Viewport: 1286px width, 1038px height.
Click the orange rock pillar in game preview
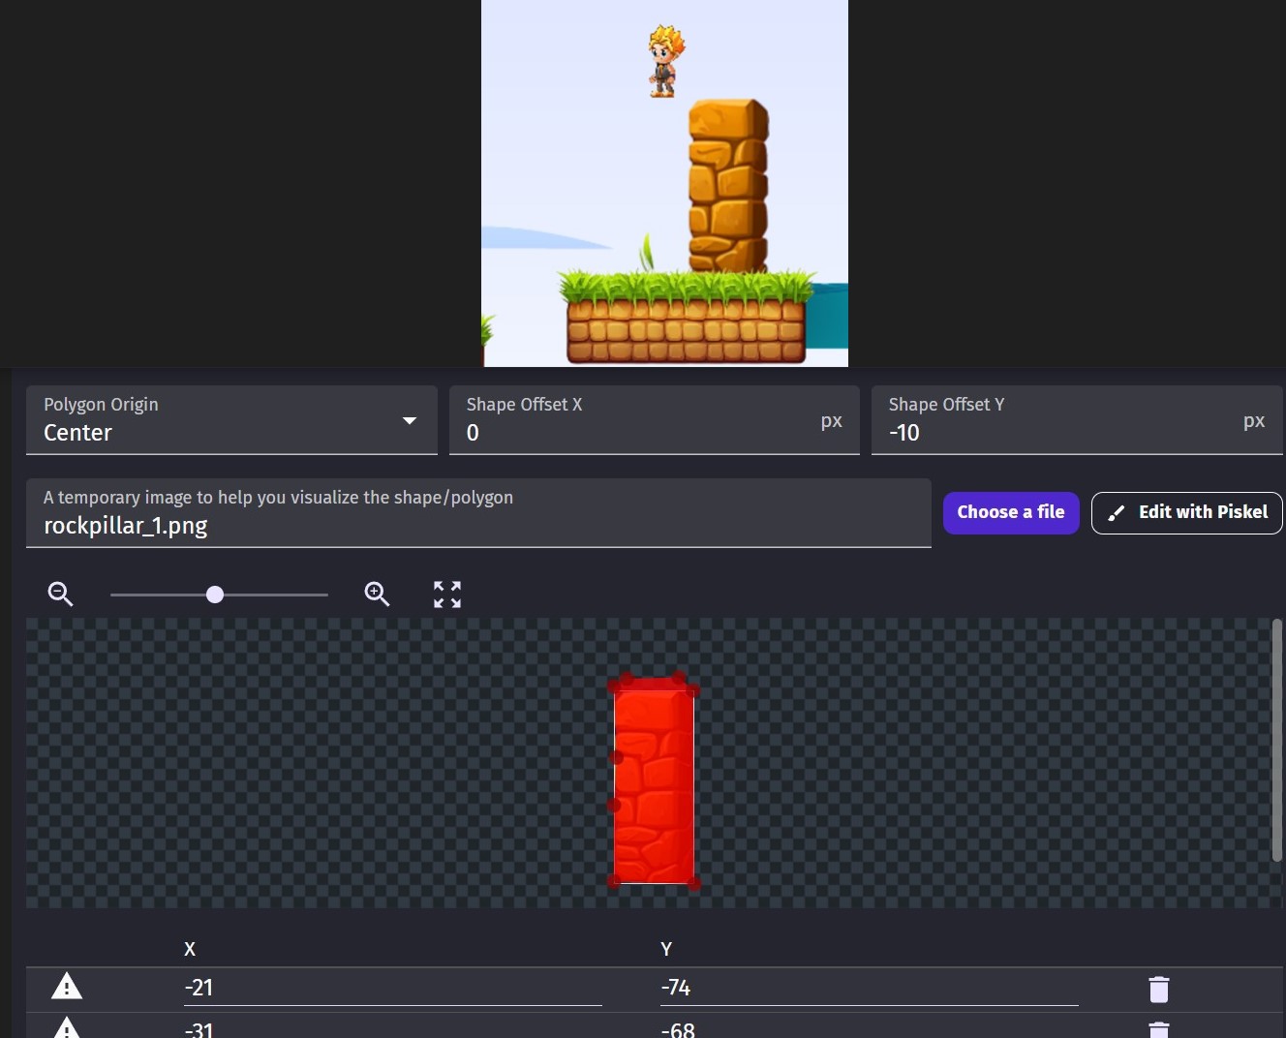[728, 186]
